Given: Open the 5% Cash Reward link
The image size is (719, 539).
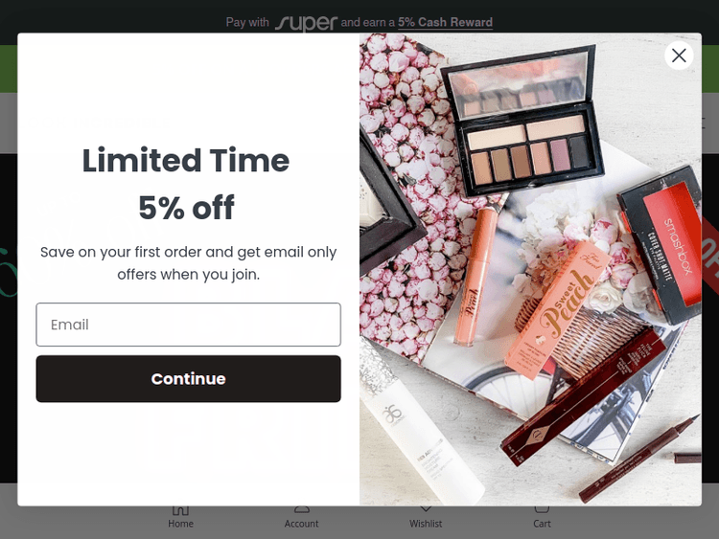Looking at the screenshot, I should point(445,22).
